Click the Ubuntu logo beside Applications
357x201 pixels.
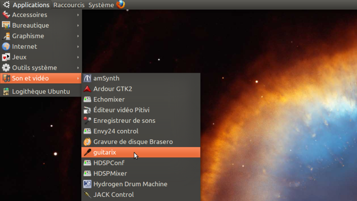click(x=6, y=4)
